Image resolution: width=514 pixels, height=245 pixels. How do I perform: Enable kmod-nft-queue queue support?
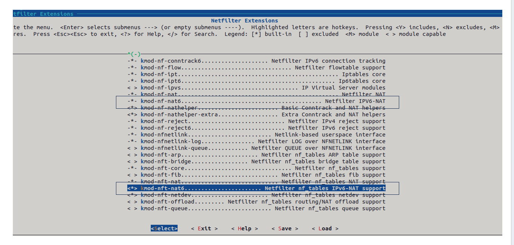[x=132, y=209]
